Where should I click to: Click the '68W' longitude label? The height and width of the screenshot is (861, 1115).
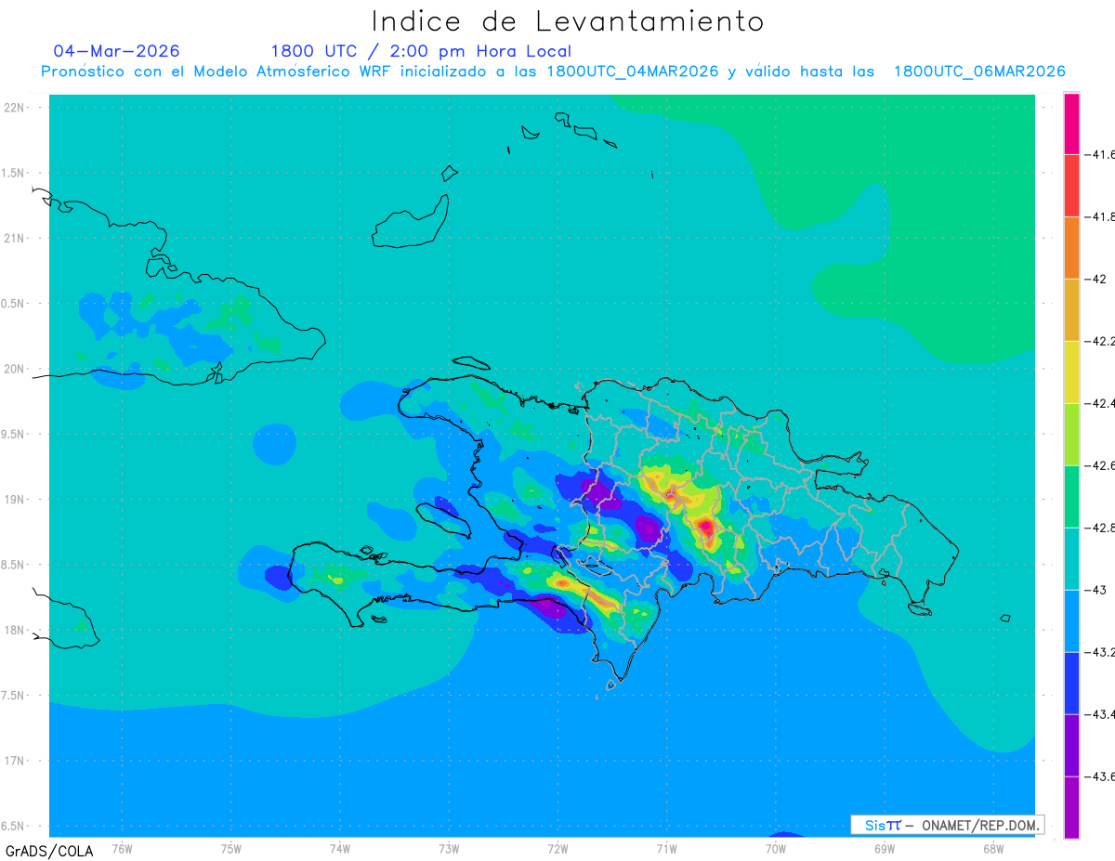992,847
